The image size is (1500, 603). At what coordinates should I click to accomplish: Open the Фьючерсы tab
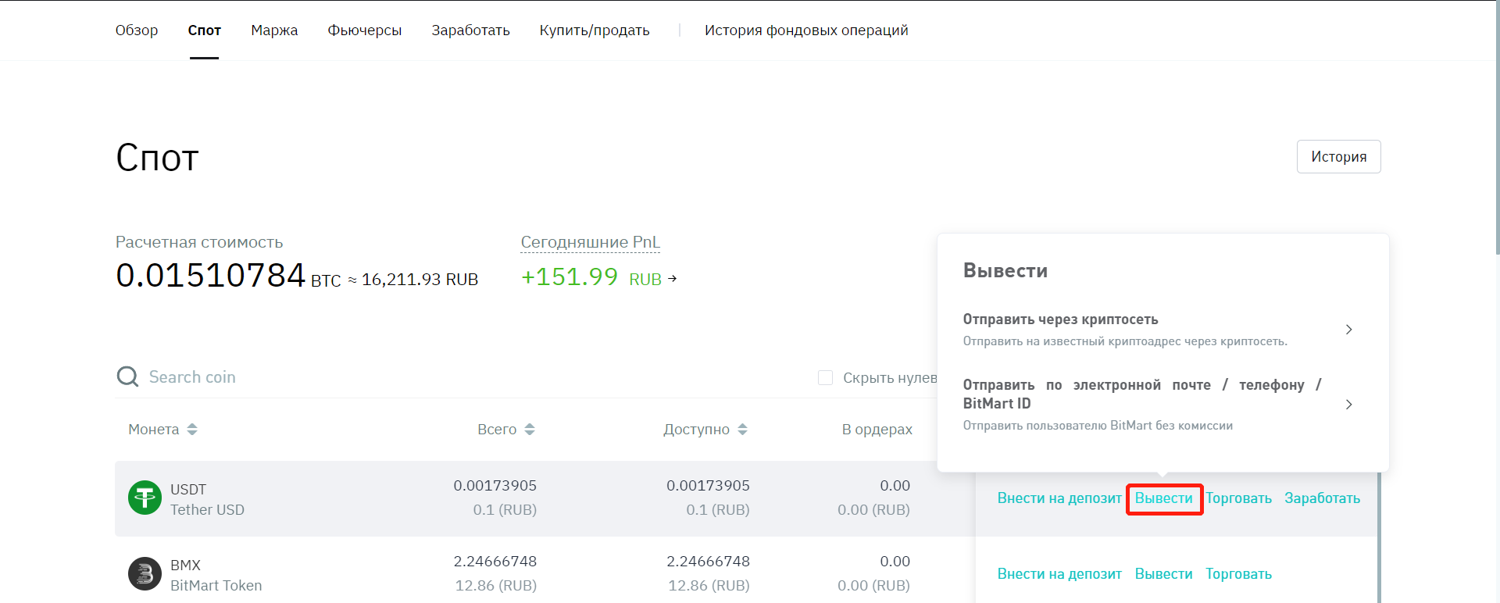coord(365,30)
